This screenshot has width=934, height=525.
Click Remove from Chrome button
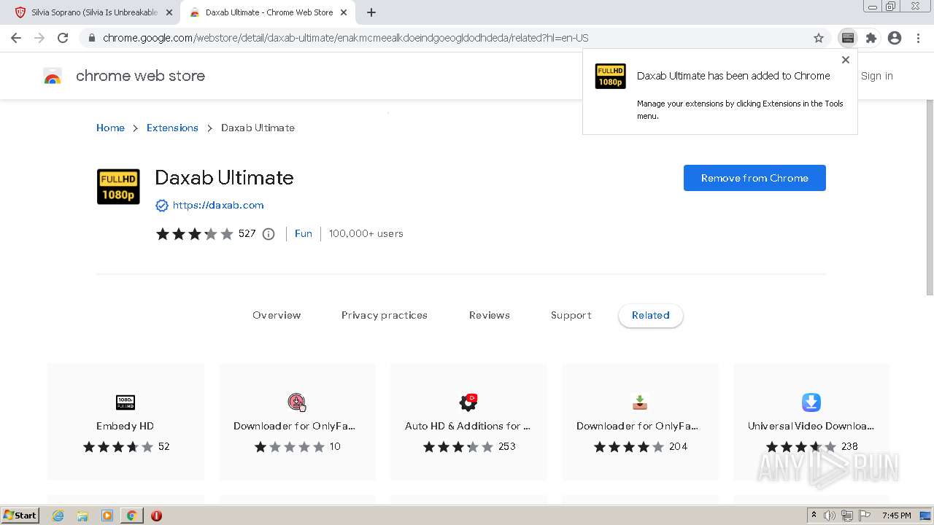coord(754,178)
